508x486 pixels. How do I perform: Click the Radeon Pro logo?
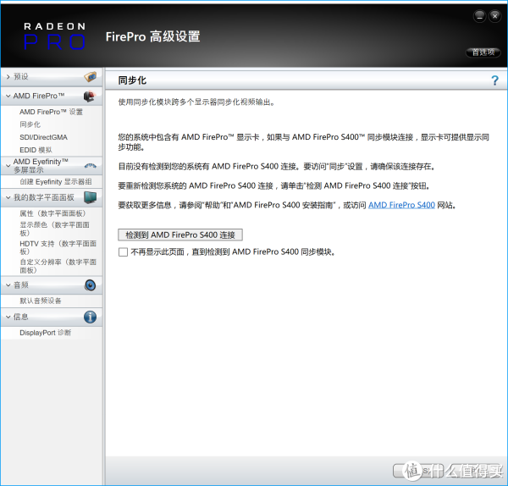54,36
